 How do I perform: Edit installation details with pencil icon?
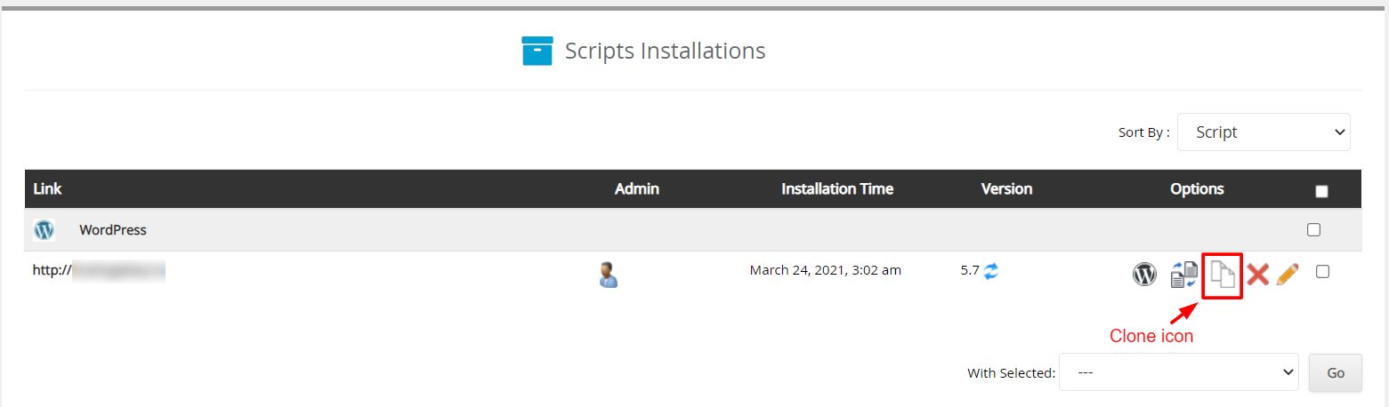(x=1287, y=274)
